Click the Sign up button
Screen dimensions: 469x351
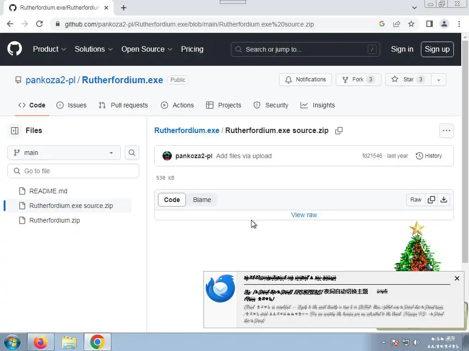click(x=437, y=49)
